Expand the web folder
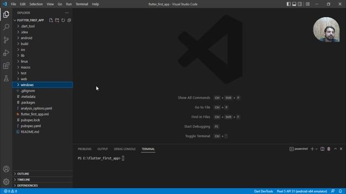The height and width of the screenshot is (194, 346). (x=42, y=79)
